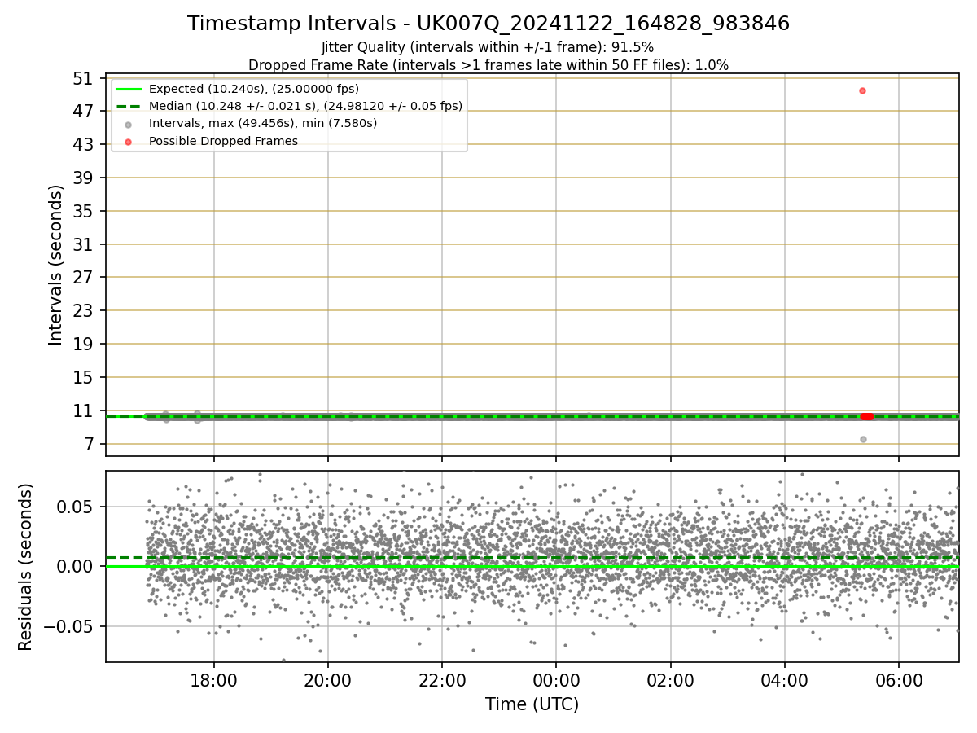977x733 pixels.
Task: Click the residuals tick label '−0.05'
Action: [68, 626]
